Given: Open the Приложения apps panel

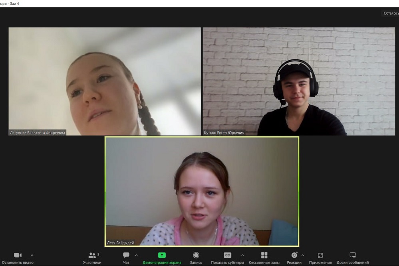Looking at the screenshot, I should 320,258.
